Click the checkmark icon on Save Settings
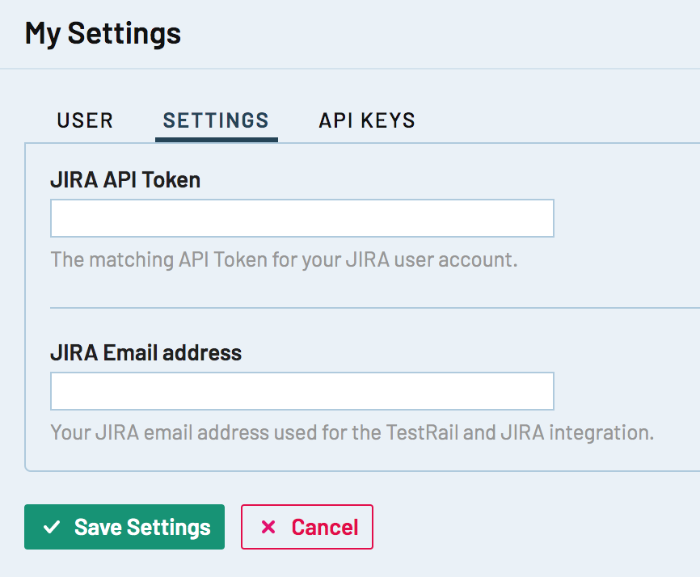 coord(52,528)
